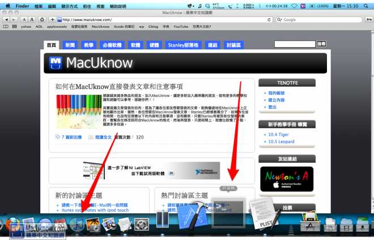
Task: Click the 搜尋 button beside the site search box
Action: click(x=321, y=44)
